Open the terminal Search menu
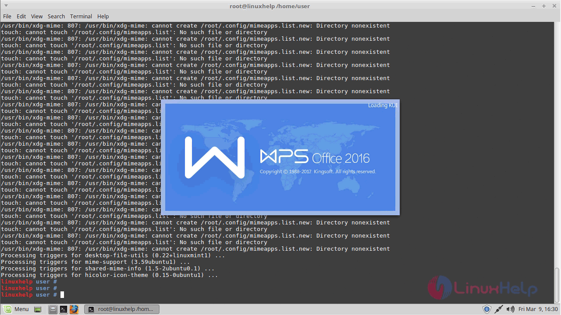561x315 pixels. [x=56, y=16]
